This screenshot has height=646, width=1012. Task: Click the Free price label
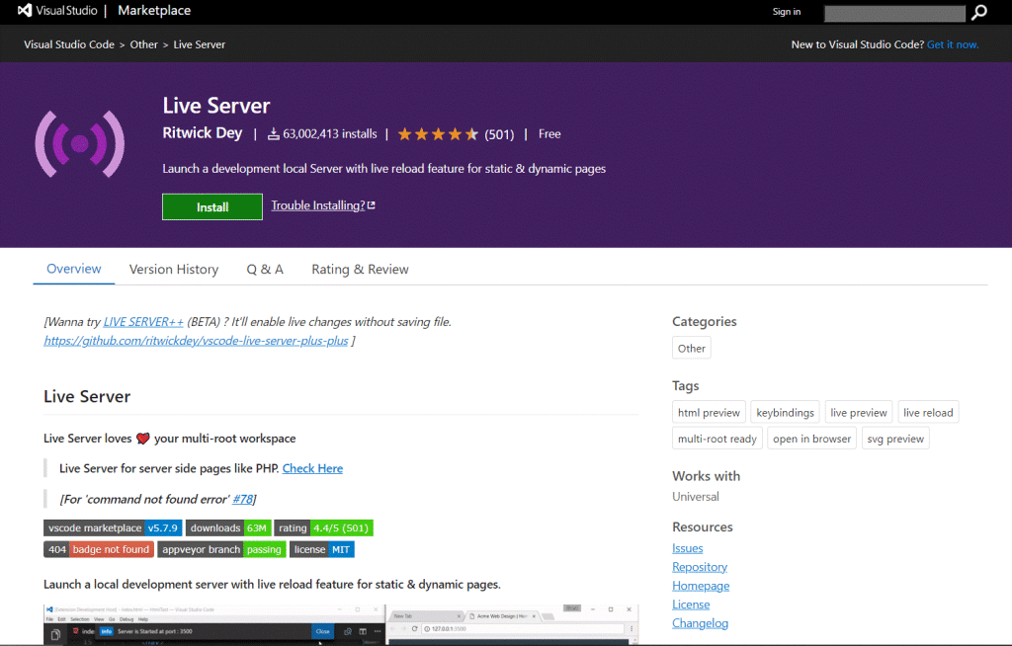pyautogui.click(x=549, y=133)
